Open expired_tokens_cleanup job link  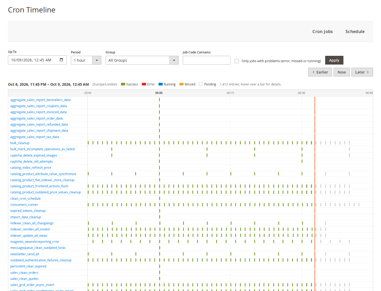28,211
